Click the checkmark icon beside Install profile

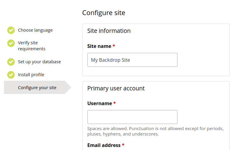coord(11,75)
